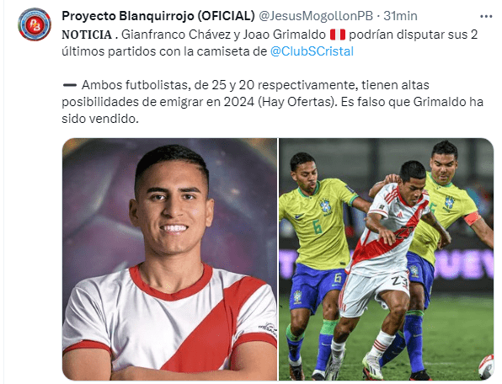
Task: Open the @JesusMogollonPB handle
Action: click(316, 16)
